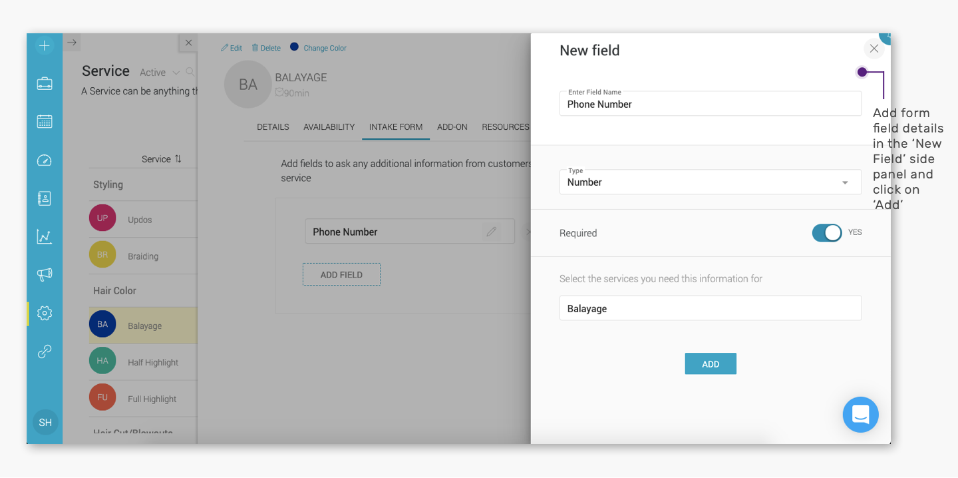
Task: Select Braiding service in list
Action: [143, 256]
